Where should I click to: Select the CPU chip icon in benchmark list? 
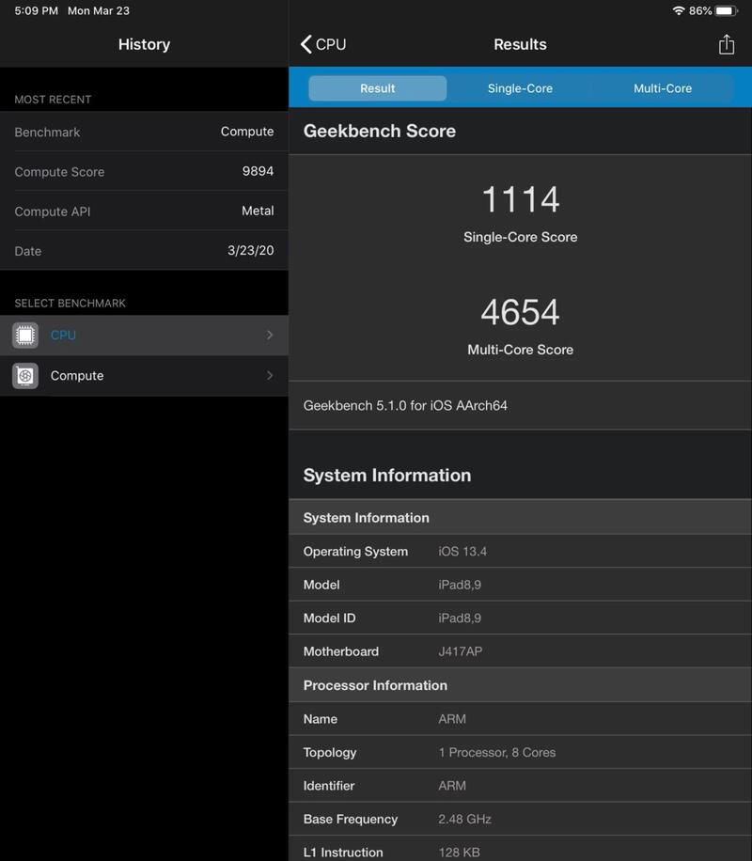pos(25,335)
